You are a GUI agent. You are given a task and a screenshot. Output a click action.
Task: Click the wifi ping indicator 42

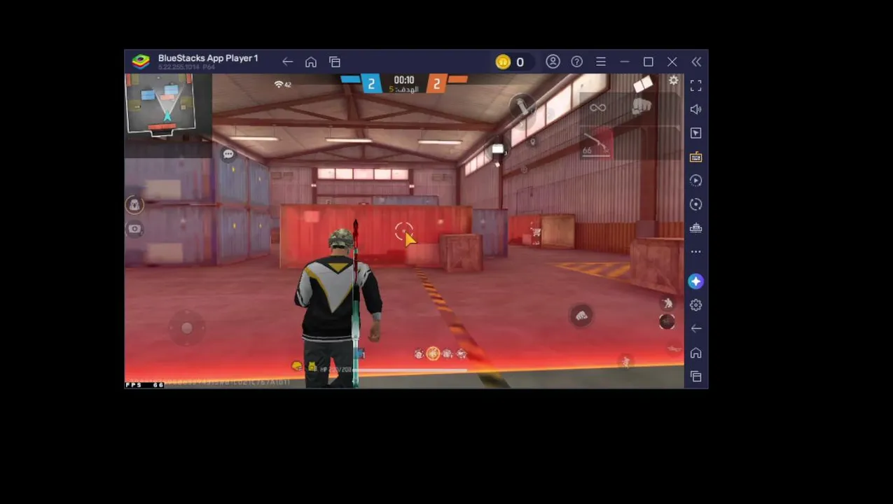tap(283, 85)
